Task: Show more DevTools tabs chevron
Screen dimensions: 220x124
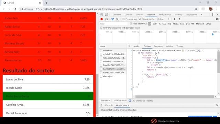Action: click(x=201, y=14)
